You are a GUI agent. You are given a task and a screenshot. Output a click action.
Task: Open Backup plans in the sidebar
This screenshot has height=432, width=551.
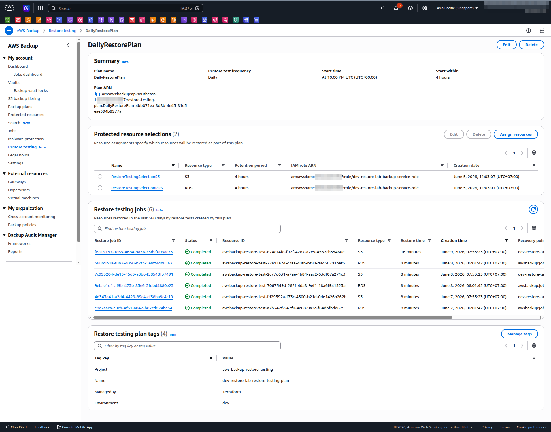coord(20,107)
